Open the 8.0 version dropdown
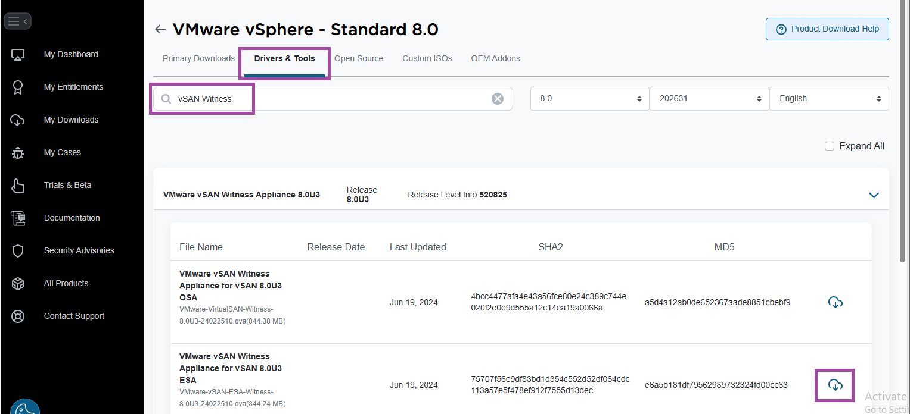The image size is (910, 414). [589, 99]
